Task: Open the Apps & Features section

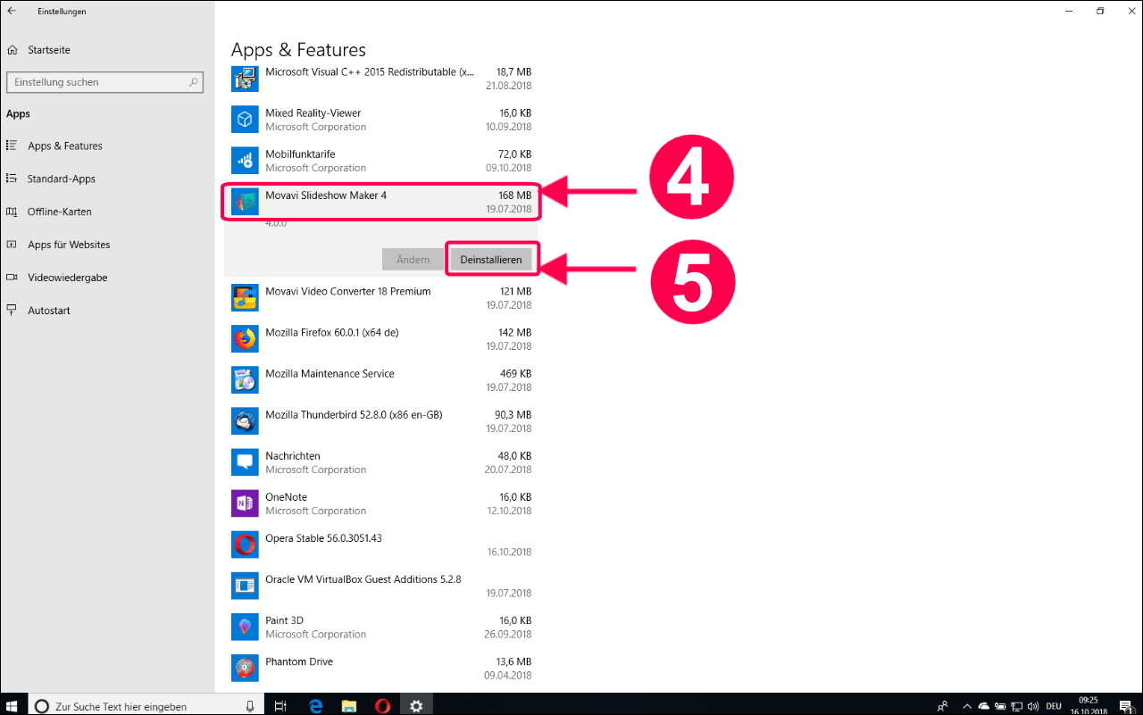Action: pyautogui.click(x=64, y=145)
